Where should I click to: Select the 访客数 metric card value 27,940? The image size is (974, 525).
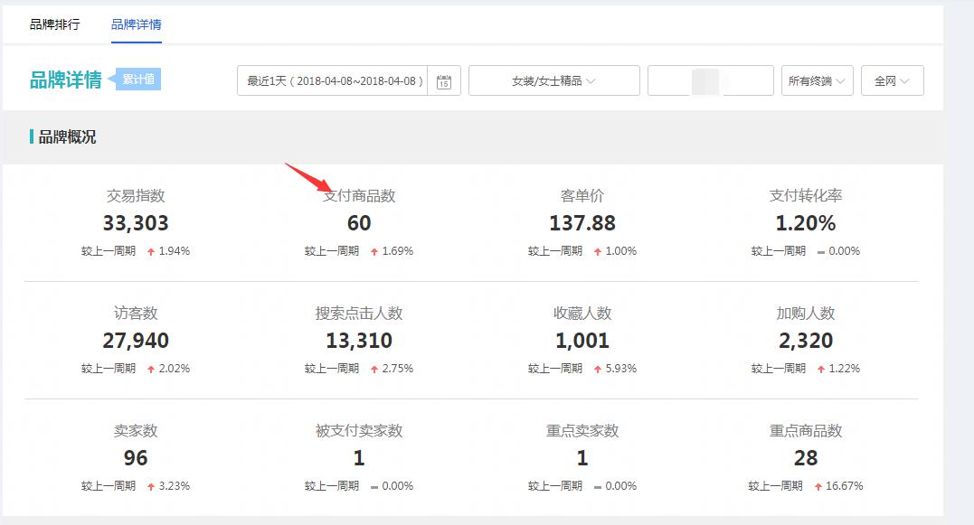click(136, 341)
